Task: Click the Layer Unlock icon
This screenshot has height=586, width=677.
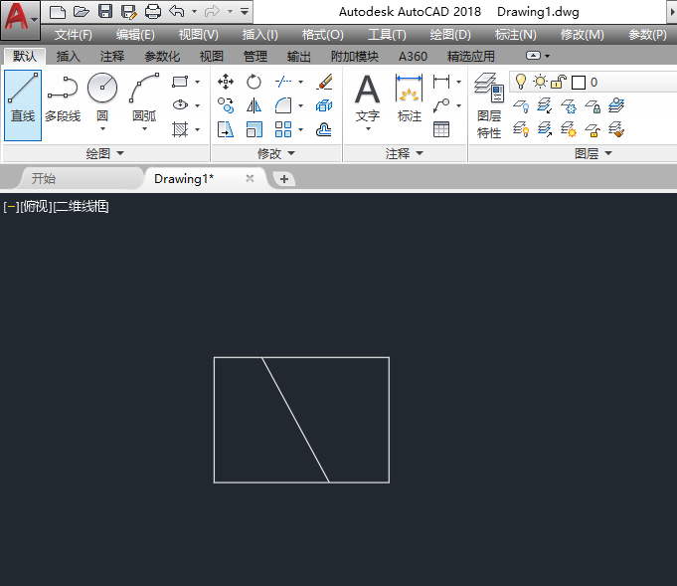Action: pyautogui.click(x=592, y=129)
